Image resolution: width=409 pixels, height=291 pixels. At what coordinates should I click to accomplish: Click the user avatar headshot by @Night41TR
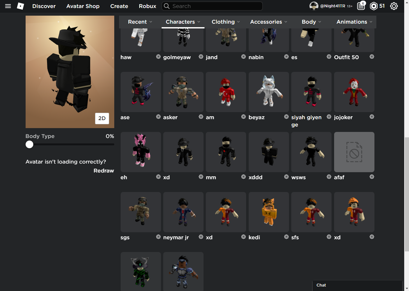tap(314, 6)
